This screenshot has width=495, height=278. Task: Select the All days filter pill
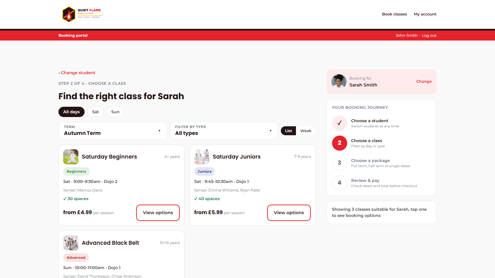click(71, 112)
